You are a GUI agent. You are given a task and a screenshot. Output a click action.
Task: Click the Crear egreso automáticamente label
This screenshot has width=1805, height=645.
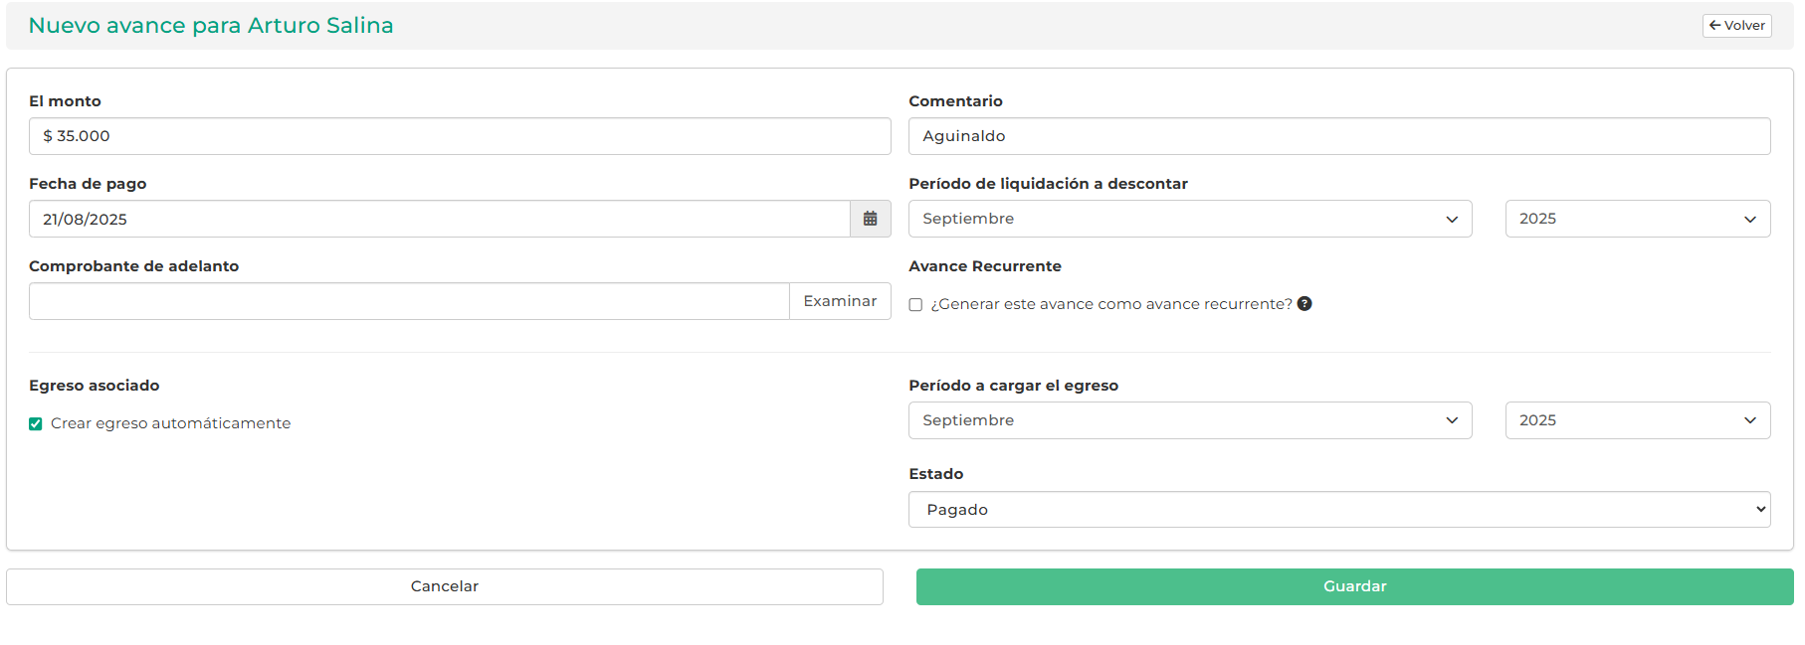170,423
